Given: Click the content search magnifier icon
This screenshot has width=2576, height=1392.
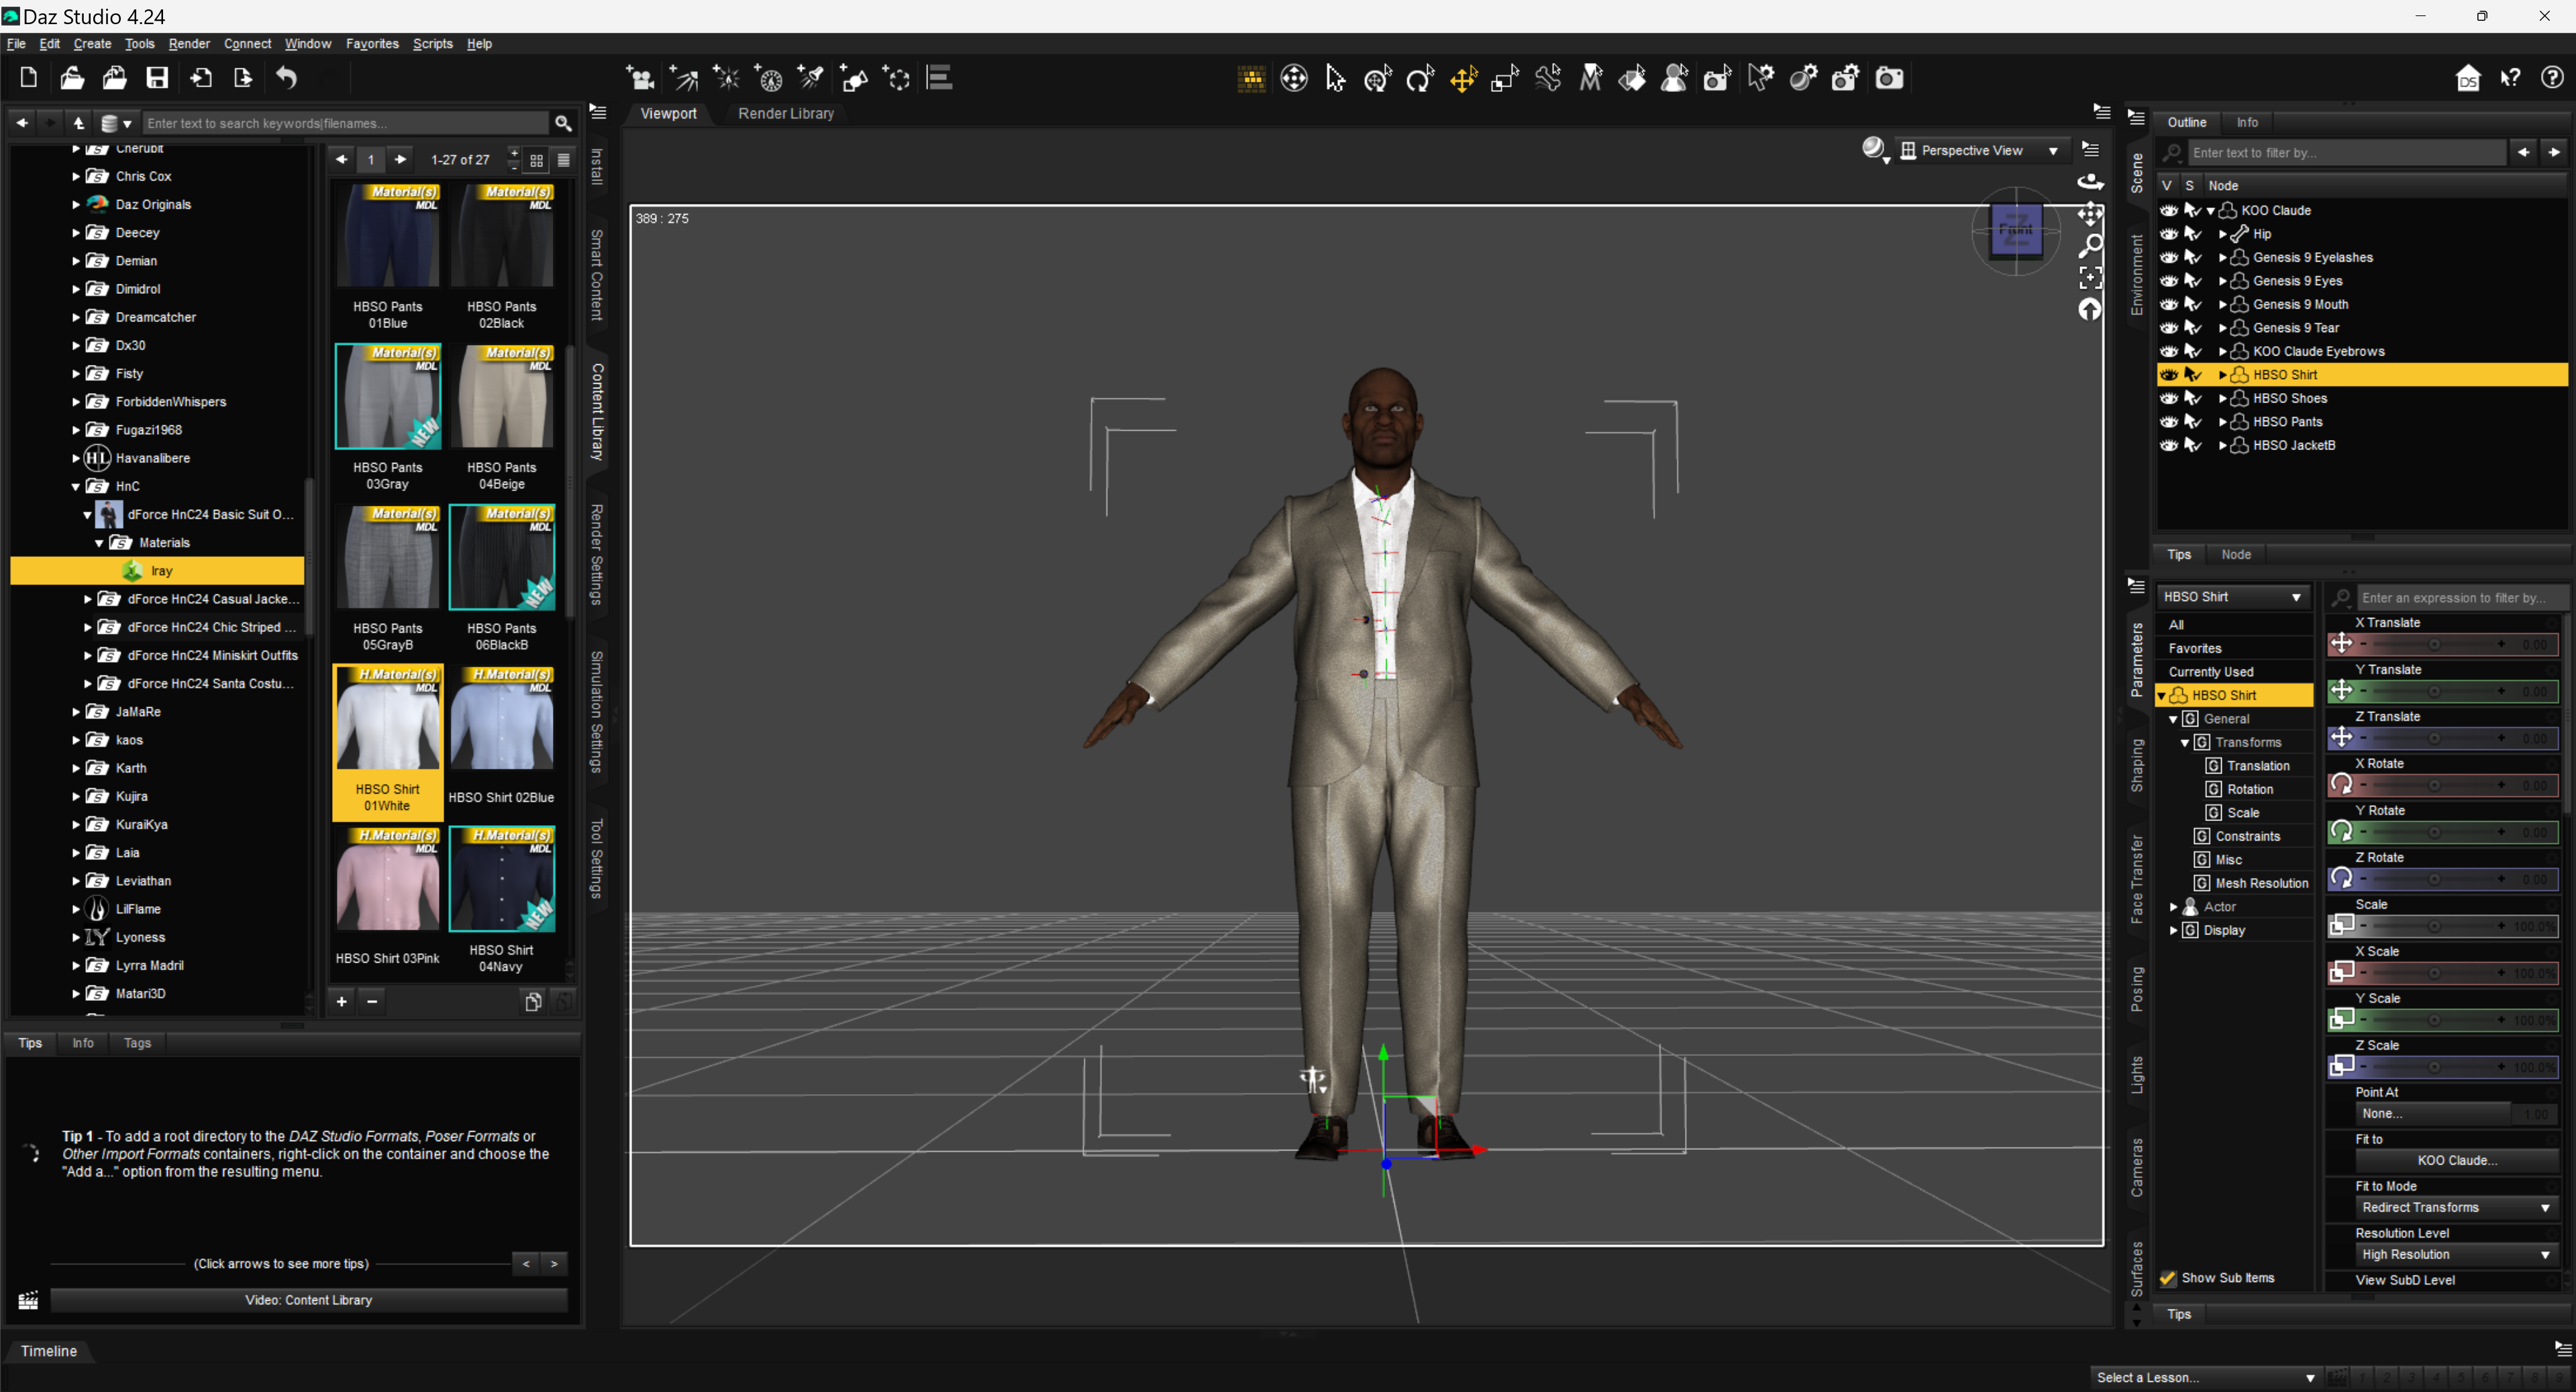Looking at the screenshot, I should click(x=563, y=123).
